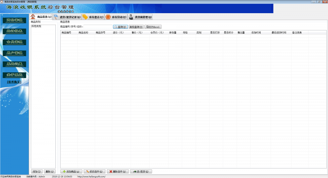Open 统计报表 in the left sidebar
This screenshot has height=178, width=328.
(x=14, y=31)
